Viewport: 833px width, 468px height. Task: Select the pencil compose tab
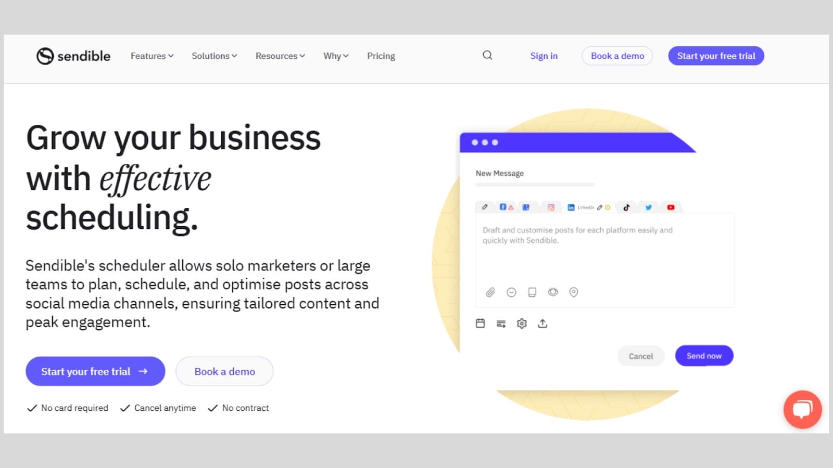point(485,207)
